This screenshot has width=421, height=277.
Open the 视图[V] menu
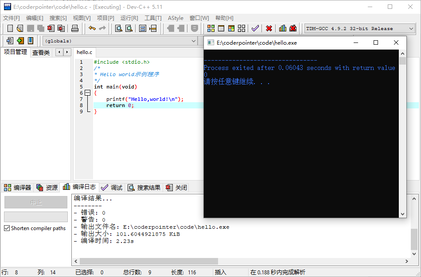(x=82, y=18)
